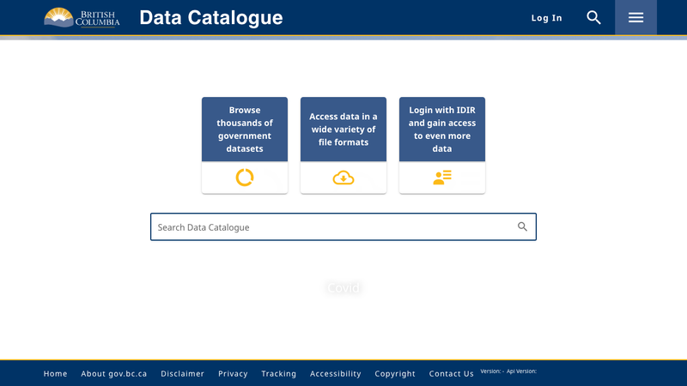Go to Home footer link
The width and height of the screenshot is (687, 386).
pyautogui.click(x=55, y=374)
